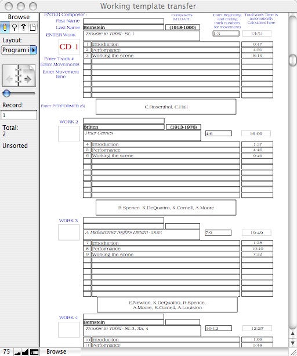The image size is (297, 356).
Task: Click the scroll down arrow
Action: (x=292, y=343)
